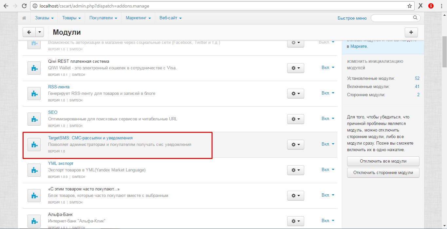Click the YML экспорт module title
Image resolution: width=447 pixels, height=229 pixels.
click(x=61, y=163)
